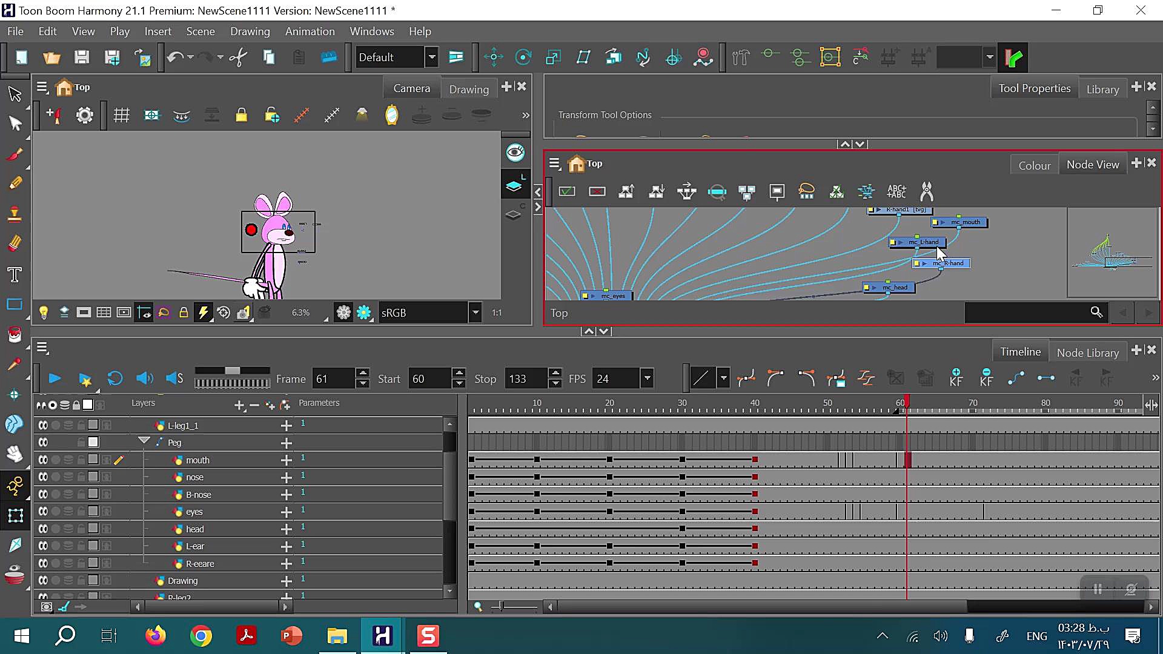1163x654 pixels.
Task: Toggle lock on the head layer
Action: click(81, 529)
